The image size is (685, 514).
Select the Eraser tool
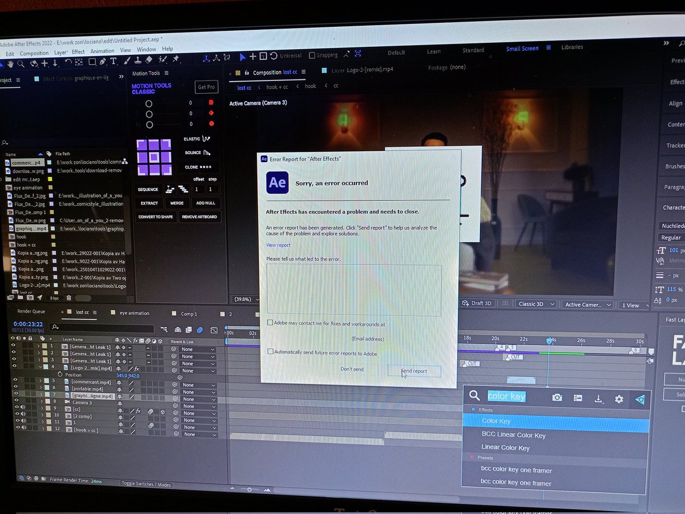(148, 59)
